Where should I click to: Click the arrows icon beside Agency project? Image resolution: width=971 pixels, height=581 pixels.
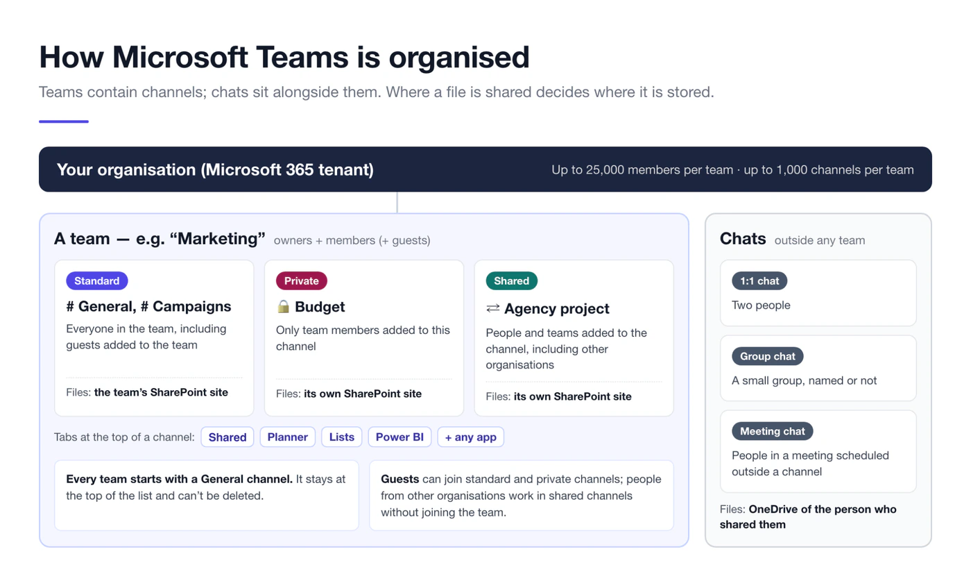pyautogui.click(x=492, y=308)
